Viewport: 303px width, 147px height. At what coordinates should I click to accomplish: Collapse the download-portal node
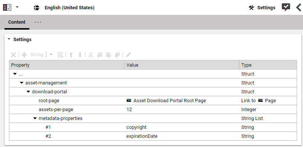point(28,92)
